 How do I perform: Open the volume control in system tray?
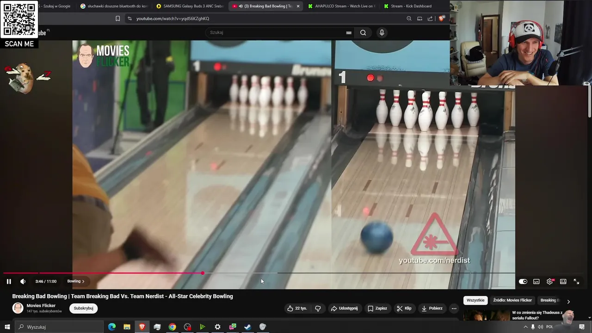(x=541, y=327)
